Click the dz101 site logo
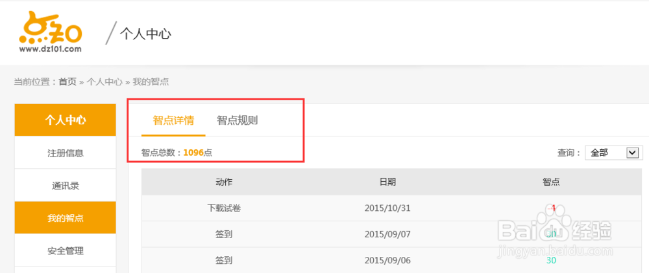The image size is (649, 273). pyautogui.click(x=51, y=33)
